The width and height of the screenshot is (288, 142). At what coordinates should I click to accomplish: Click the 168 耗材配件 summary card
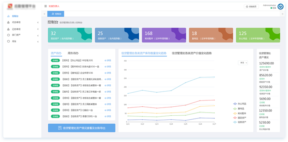(x=164, y=35)
